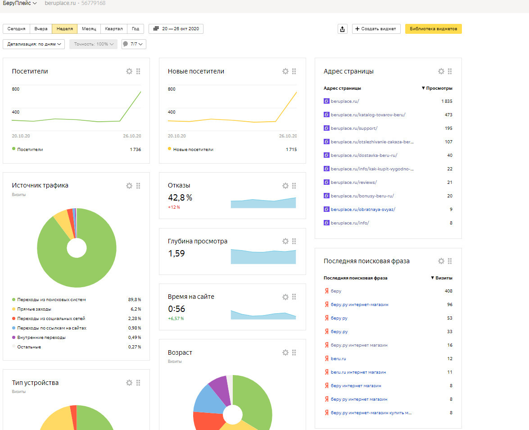529x430 pixels.
Task: Select the Месяц period tab
Action: coord(89,29)
